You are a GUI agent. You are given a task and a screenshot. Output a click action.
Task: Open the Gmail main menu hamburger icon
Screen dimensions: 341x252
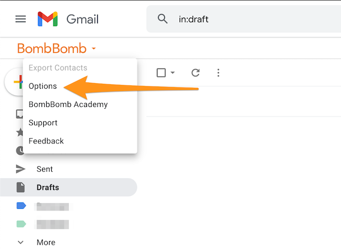click(20, 19)
